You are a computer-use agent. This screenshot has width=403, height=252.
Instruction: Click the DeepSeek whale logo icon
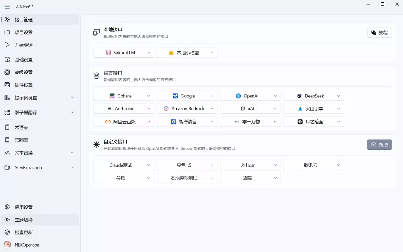(299, 96)
